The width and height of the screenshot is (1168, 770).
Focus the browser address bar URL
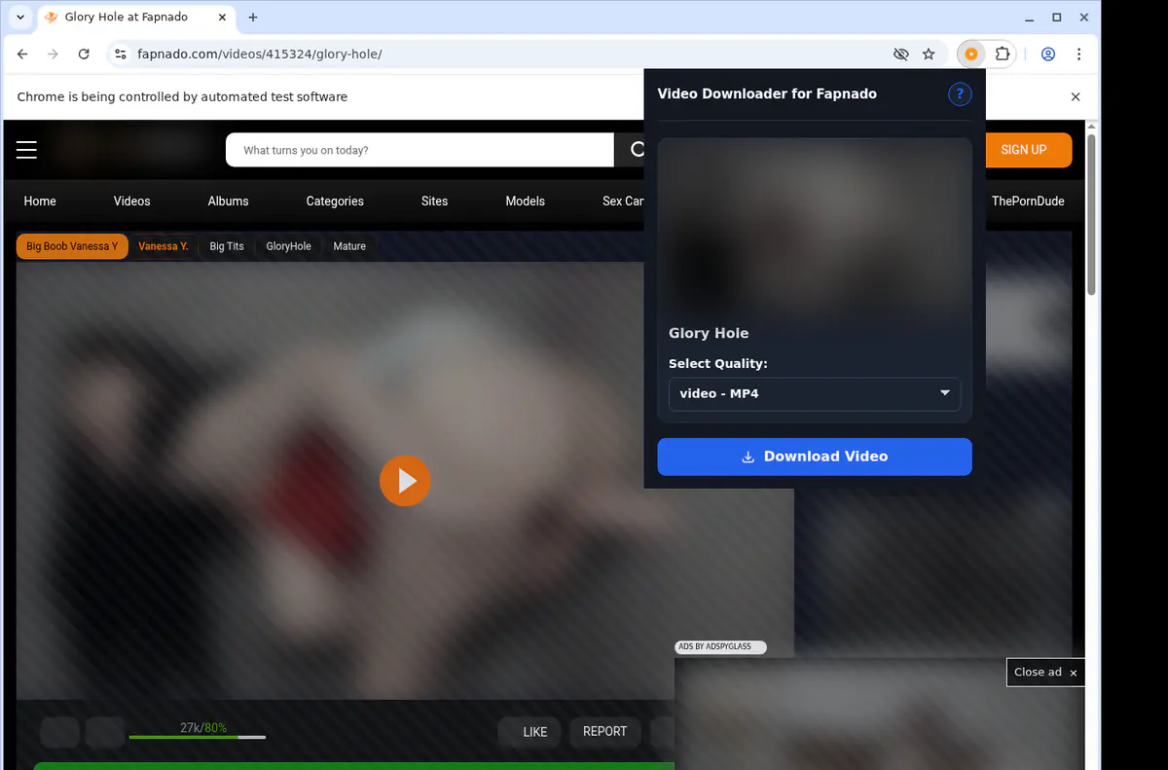point(260,55)
